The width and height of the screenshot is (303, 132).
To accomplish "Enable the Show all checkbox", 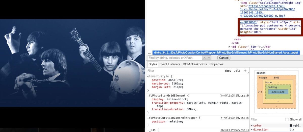I will [x=287, y=119].
